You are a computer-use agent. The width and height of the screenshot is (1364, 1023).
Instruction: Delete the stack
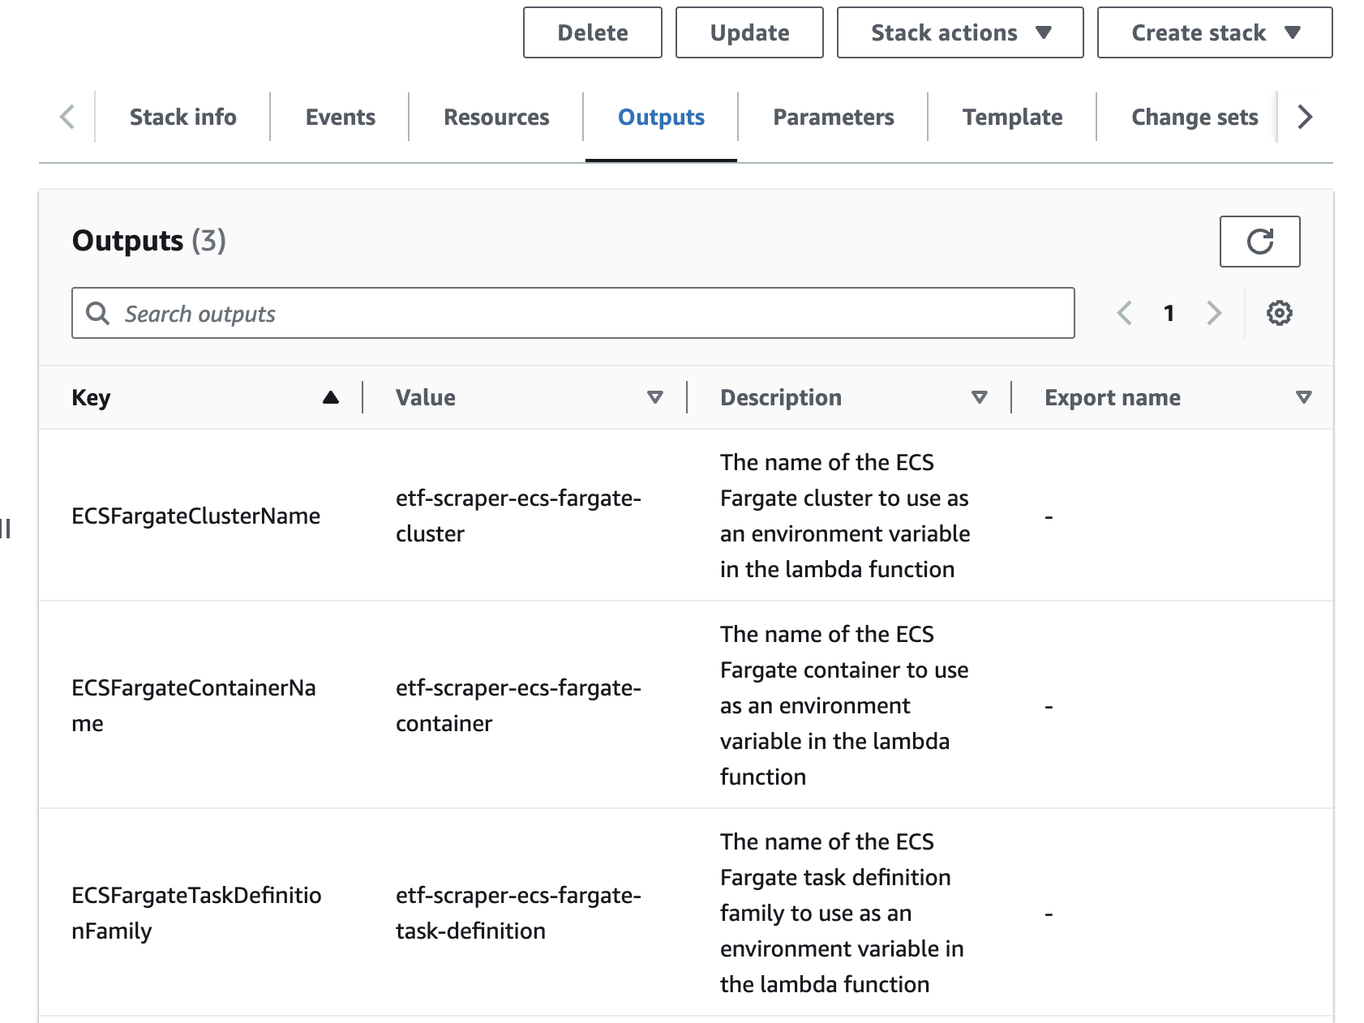(593, 32)
